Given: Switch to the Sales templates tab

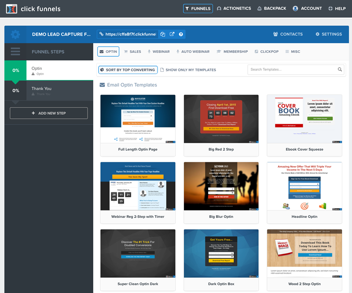Looking at the screenshot, I should [133, 51].
